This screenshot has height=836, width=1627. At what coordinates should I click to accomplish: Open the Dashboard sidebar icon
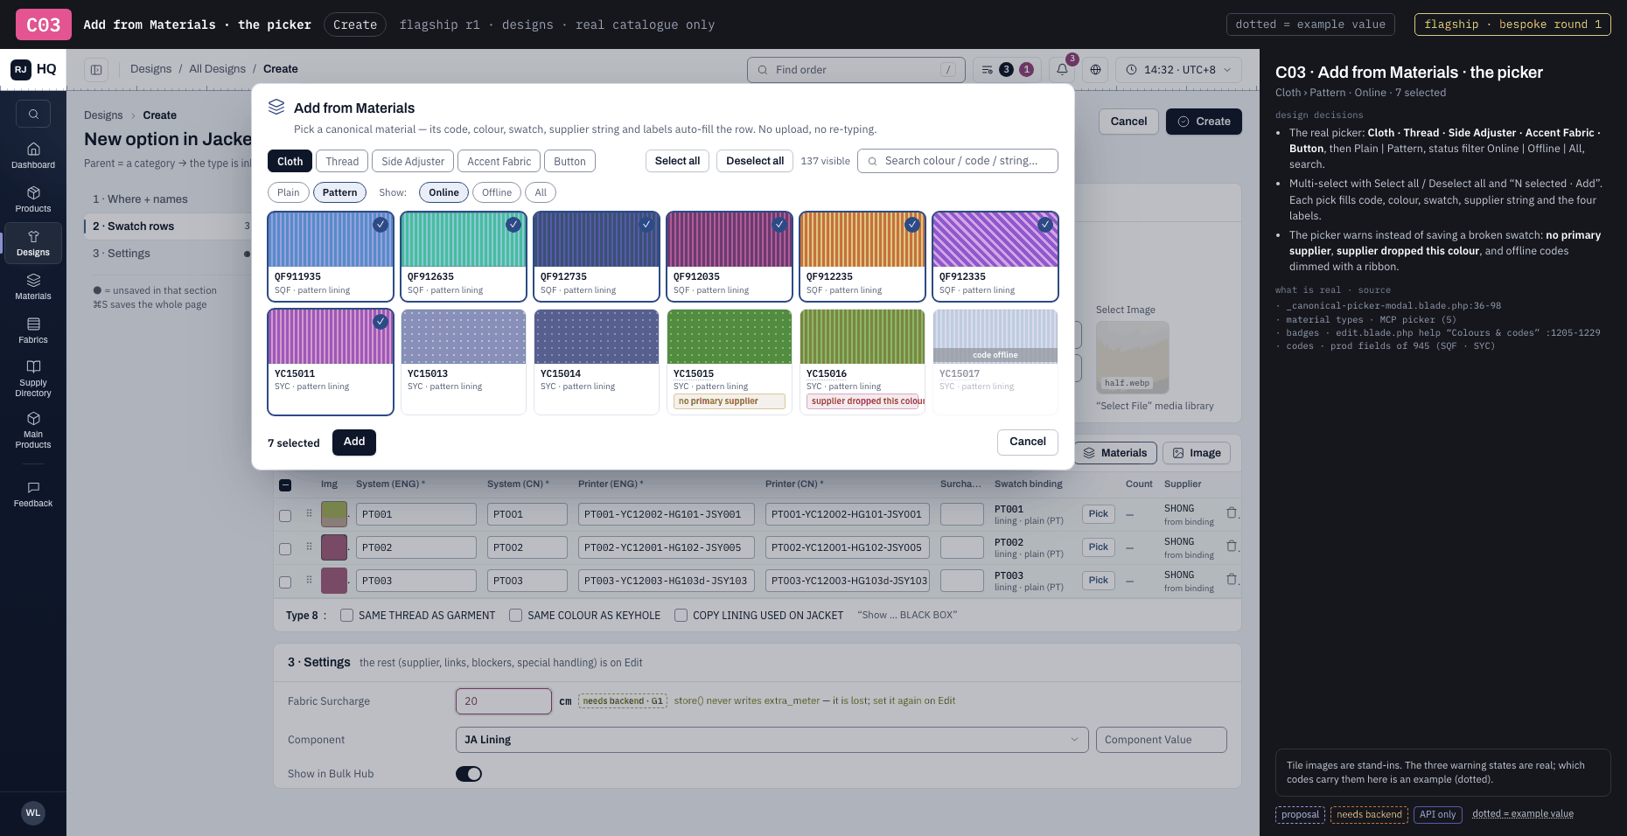pyautogui.click(x=33, y=156)
